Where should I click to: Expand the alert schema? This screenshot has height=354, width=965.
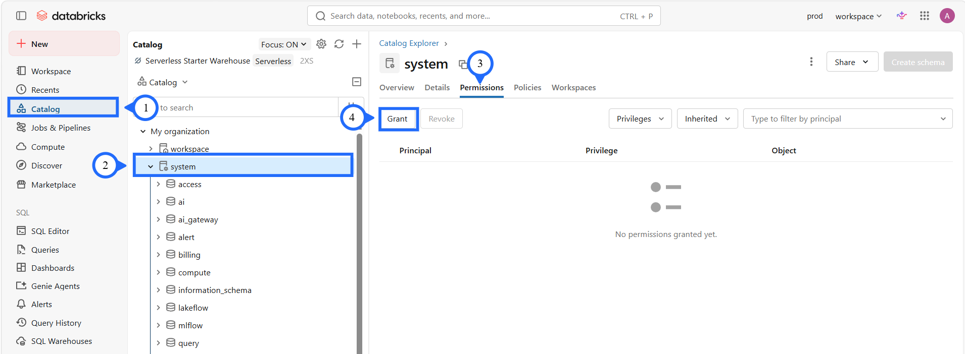(x=158, y=237)
